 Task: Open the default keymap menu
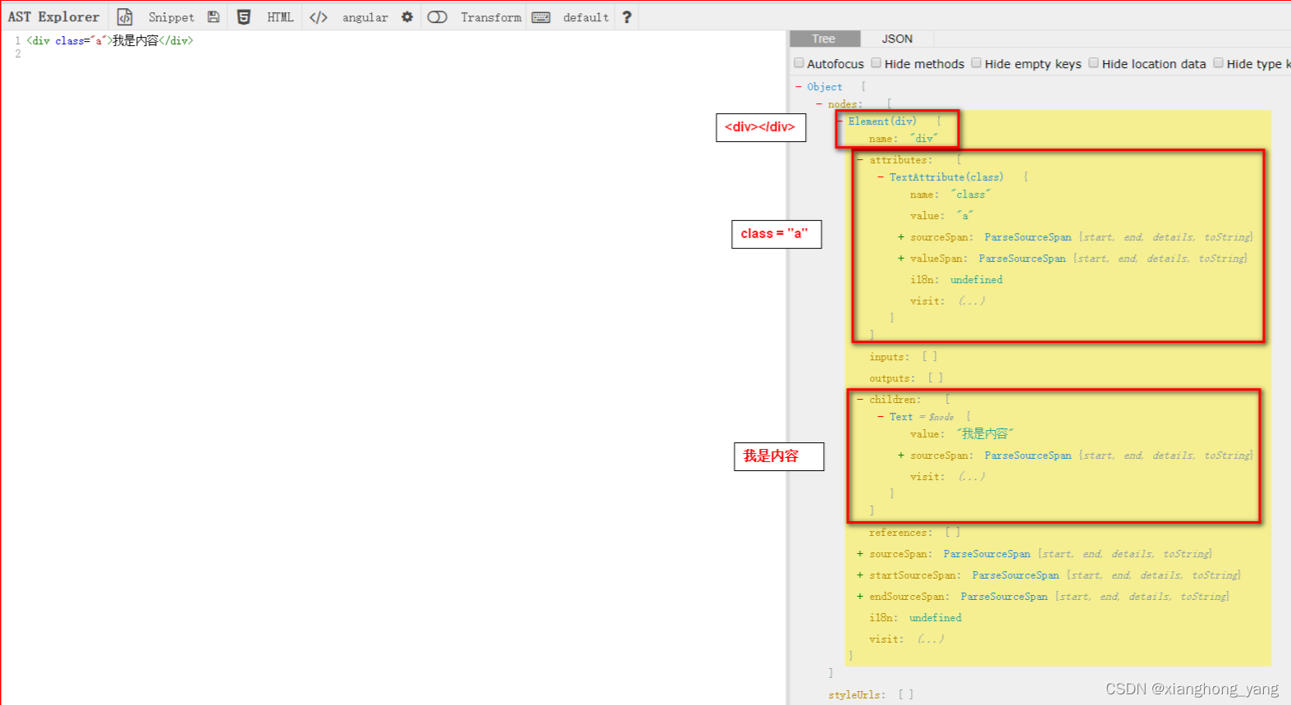[586, 17]
